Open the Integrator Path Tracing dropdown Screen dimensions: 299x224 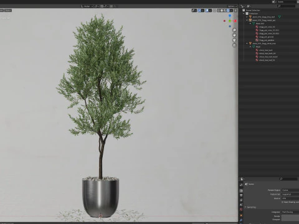290,212
